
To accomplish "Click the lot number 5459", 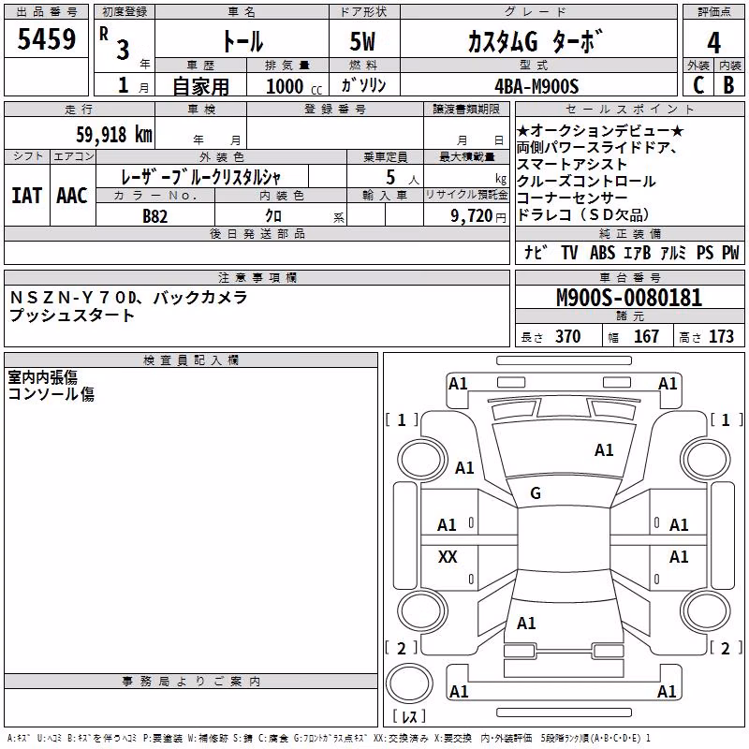I will [46, 39].
